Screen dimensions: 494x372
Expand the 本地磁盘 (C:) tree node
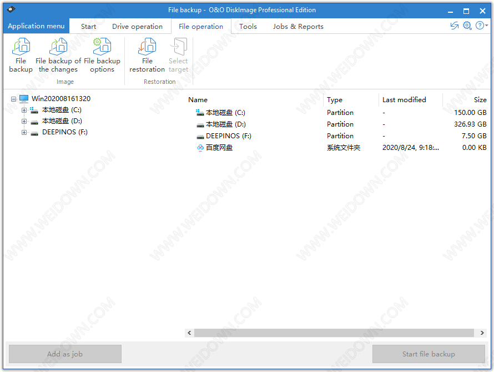24,110
